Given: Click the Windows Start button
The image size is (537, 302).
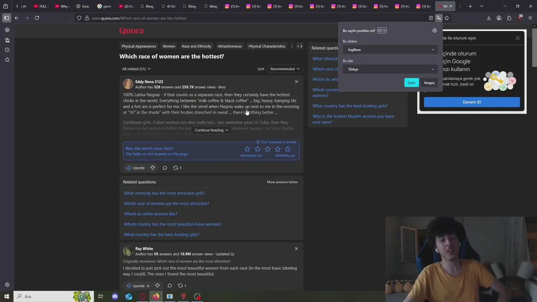Looking at the screenshot, I should point(7,297).
